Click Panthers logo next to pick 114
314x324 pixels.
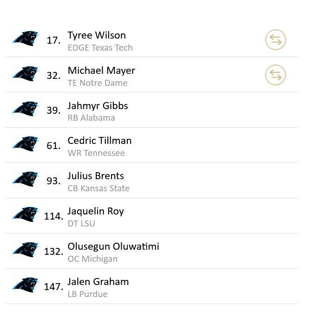click(x=26, y=215)
